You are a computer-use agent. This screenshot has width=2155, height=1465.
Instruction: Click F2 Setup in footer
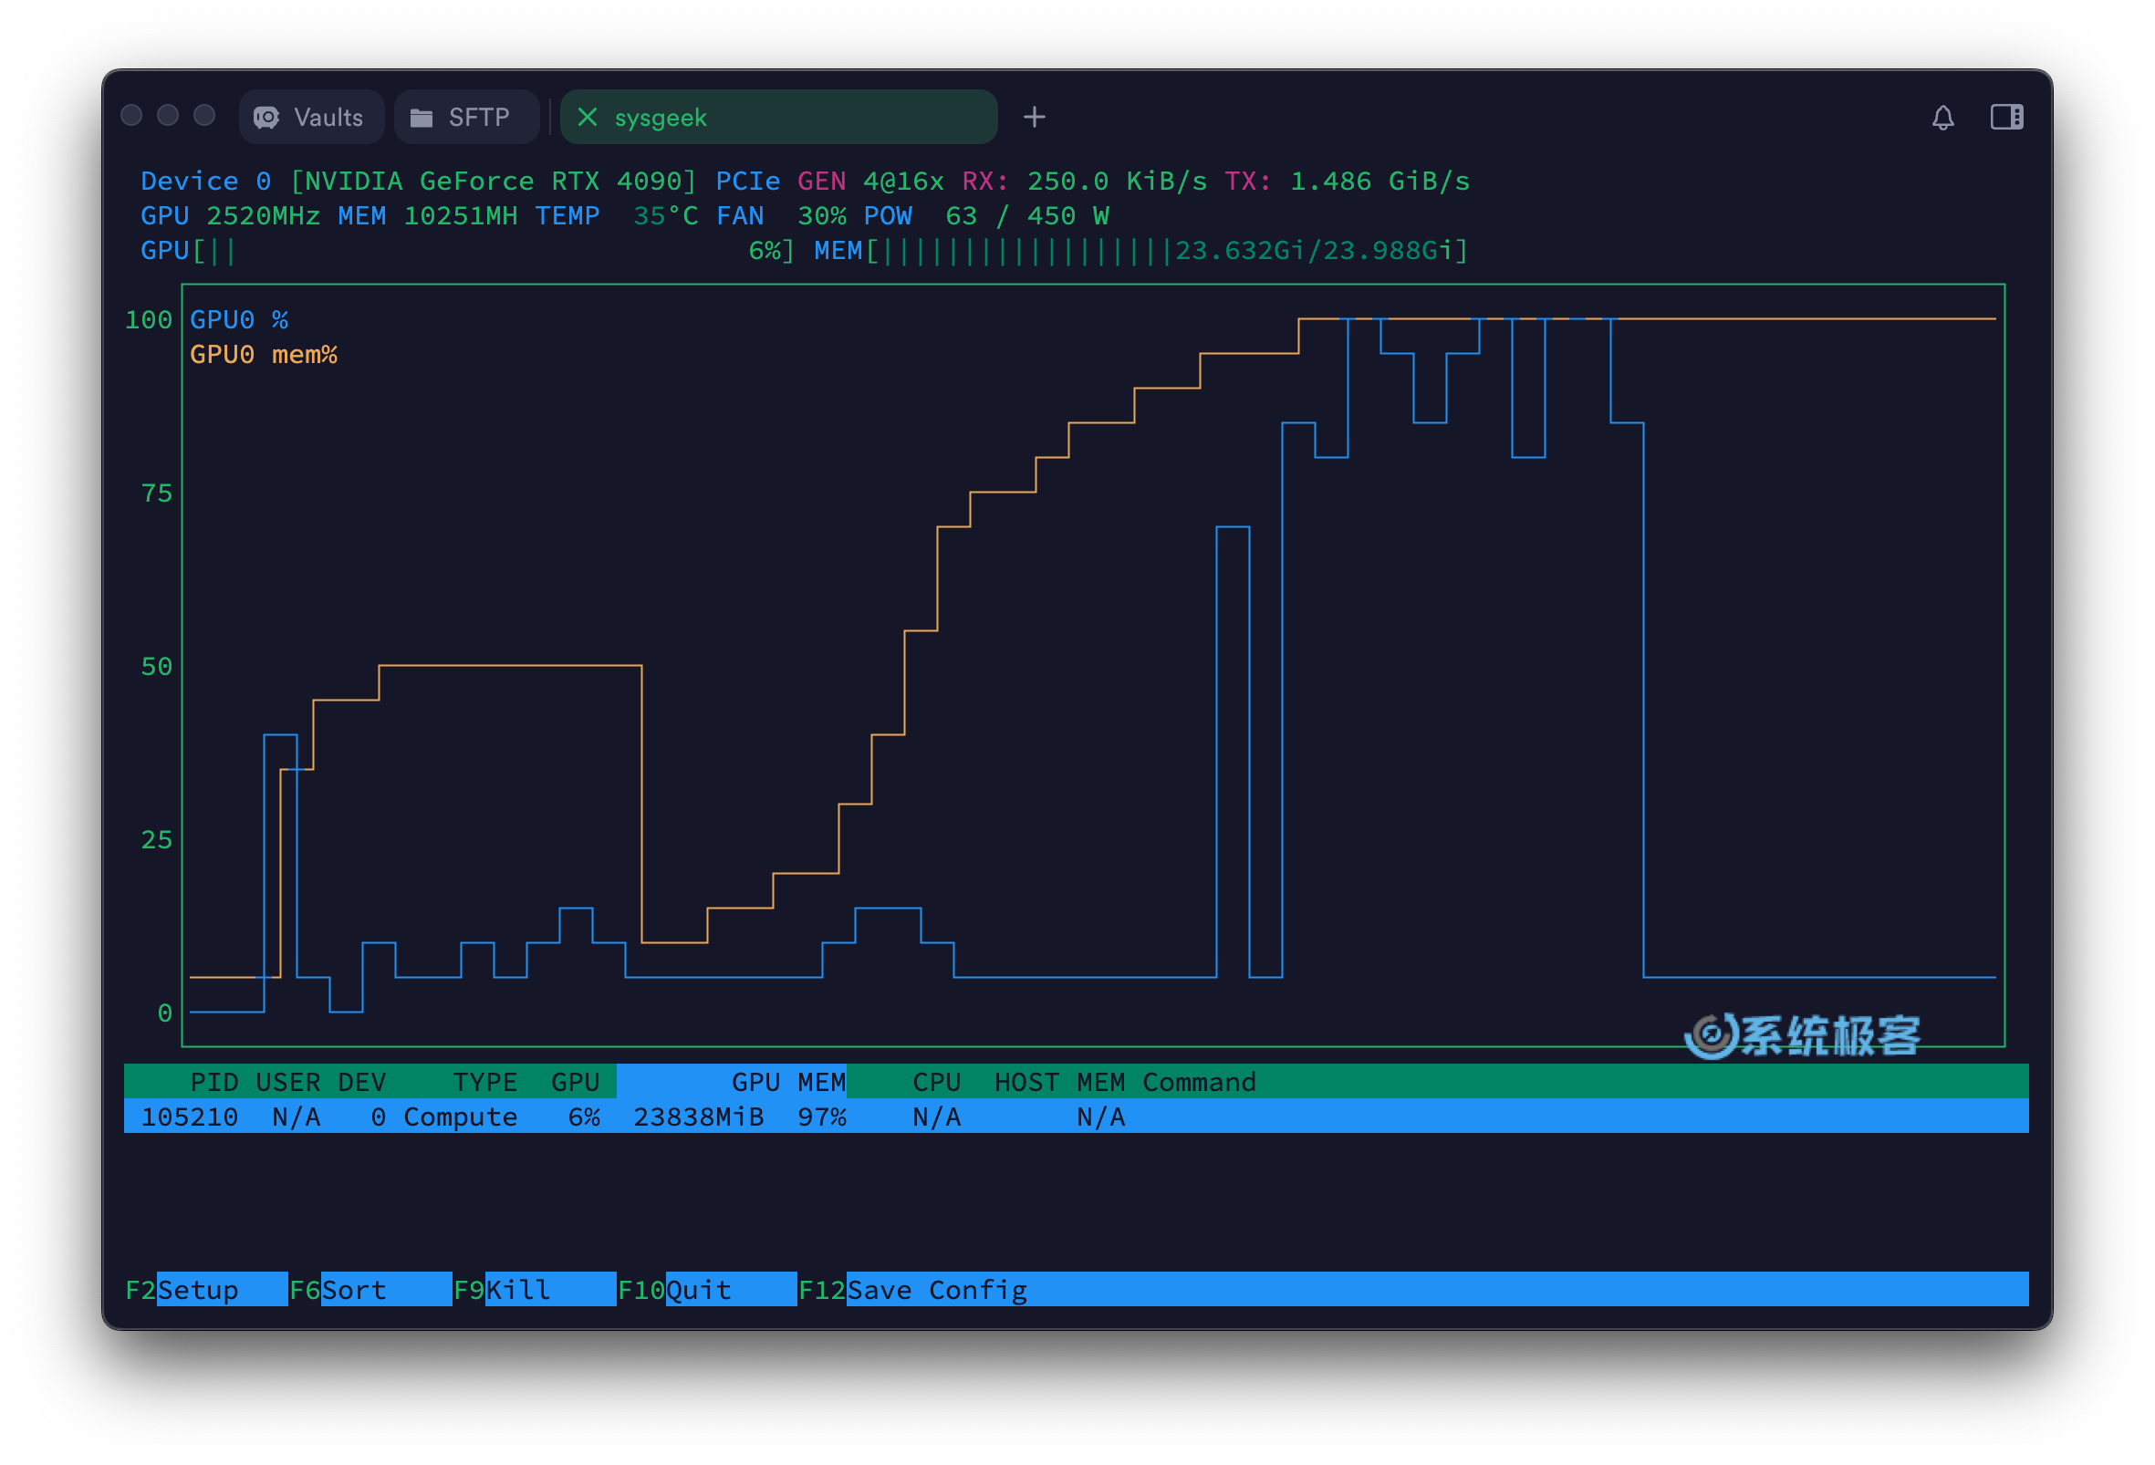click(206, 1289)
